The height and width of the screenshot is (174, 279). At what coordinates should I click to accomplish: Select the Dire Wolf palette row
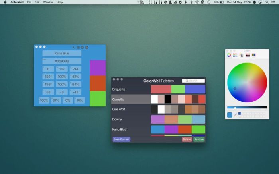point(159,109)
